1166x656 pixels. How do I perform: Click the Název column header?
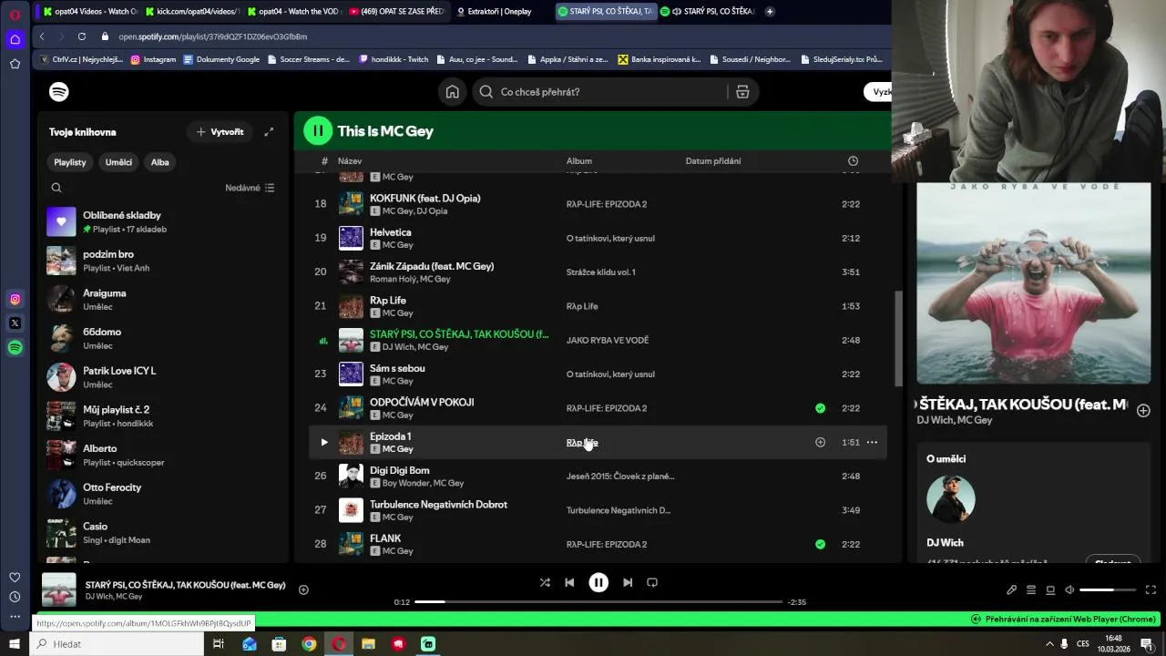click(350, 161)
